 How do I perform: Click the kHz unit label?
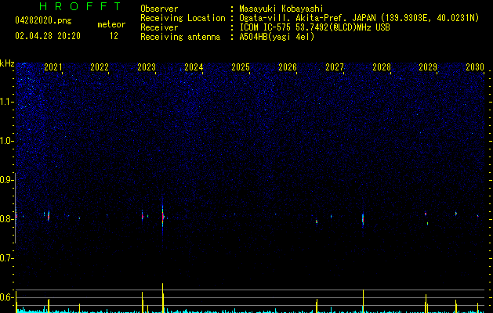pyautogui.click(x=7, y=63)
